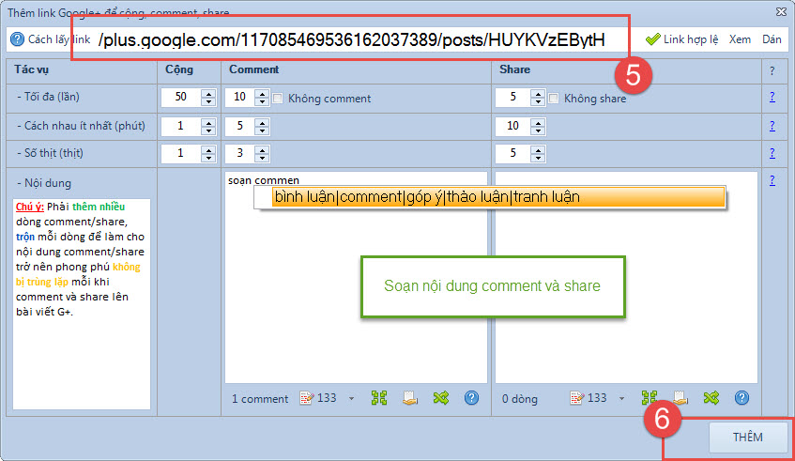The height and width of the screenshot is (461, 795).
Task: Click the Share column's green grid icon
Action: 650,398
